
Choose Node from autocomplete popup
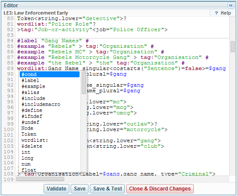[x=50, y=128]
